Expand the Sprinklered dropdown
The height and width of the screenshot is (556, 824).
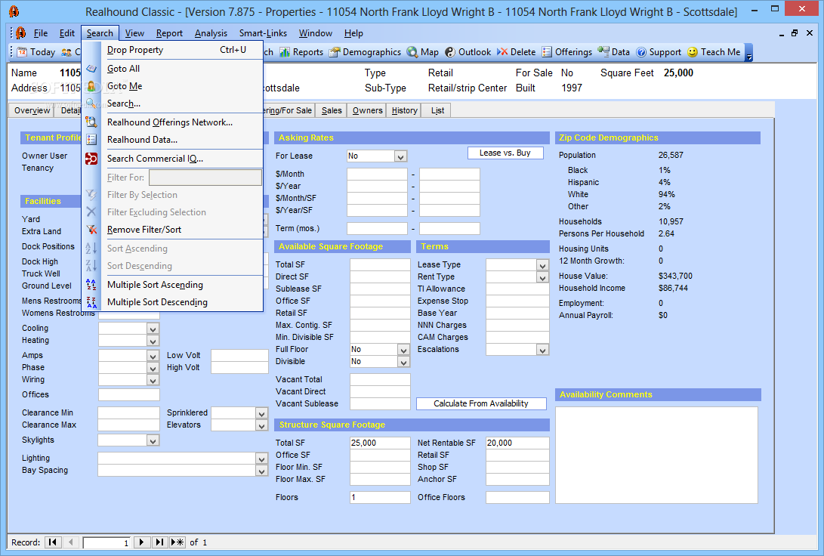(261, 413)
